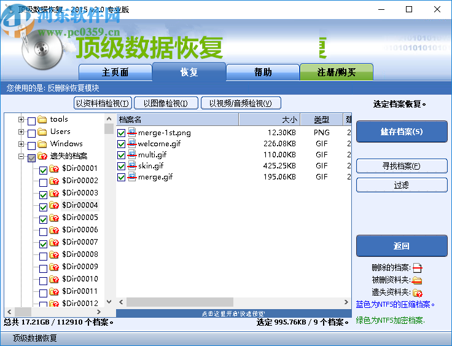Switch to the 恢复 tab
The height and width of the screenshot is (346, 452).
click(189, 72)
